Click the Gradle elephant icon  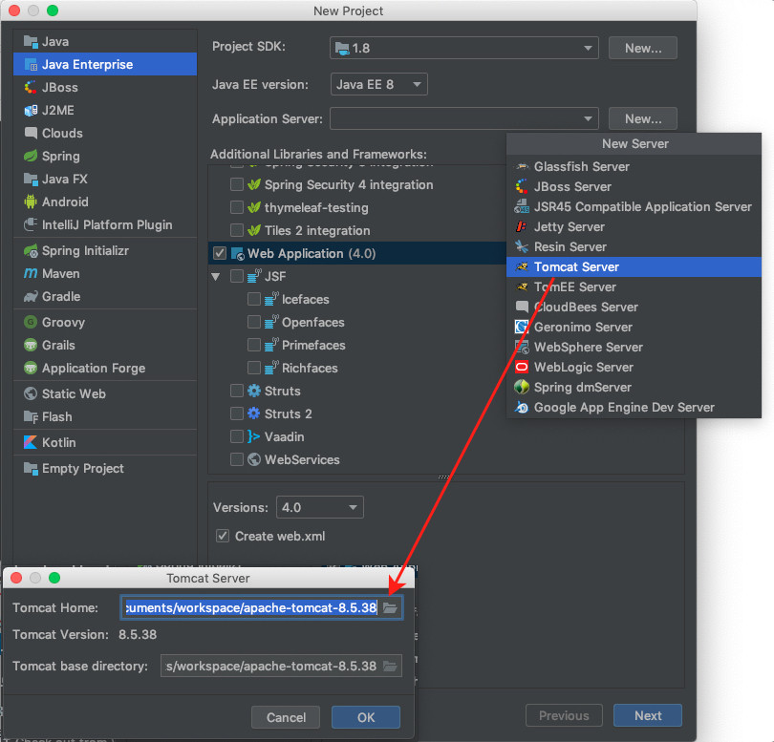click(31, 297)
